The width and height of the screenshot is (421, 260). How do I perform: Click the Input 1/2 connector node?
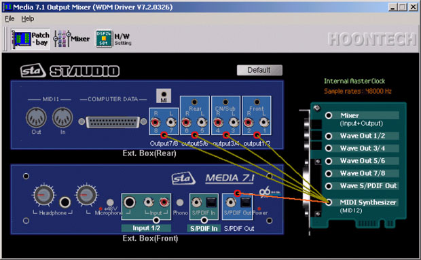coord(156,221)
